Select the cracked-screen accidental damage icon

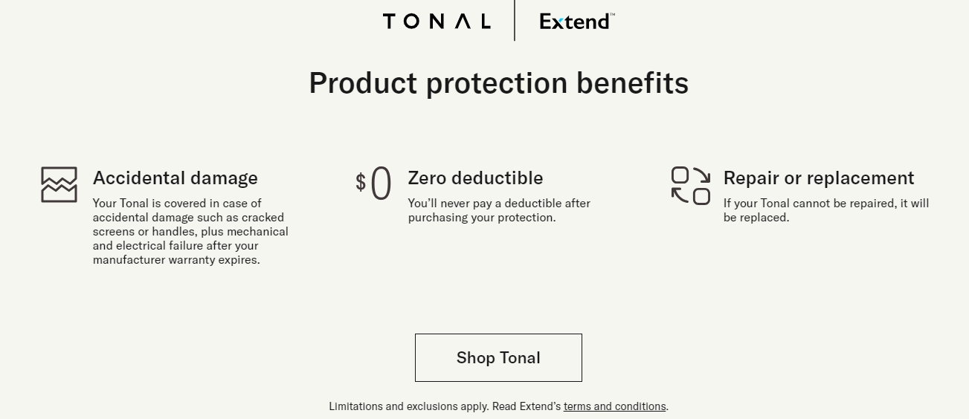(x=59, y=184)
